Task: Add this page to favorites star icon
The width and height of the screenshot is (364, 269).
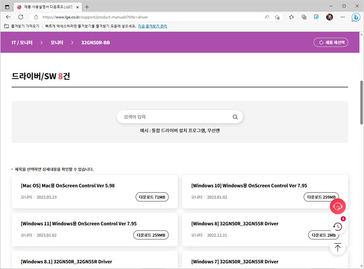Action: 277,17
